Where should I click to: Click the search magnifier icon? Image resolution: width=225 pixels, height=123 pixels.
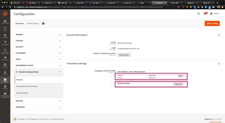tap(199, 13)
